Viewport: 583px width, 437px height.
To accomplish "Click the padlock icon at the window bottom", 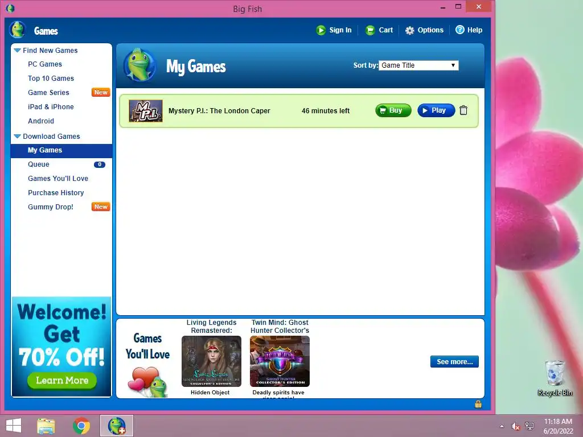I will (x=478, y=404).
